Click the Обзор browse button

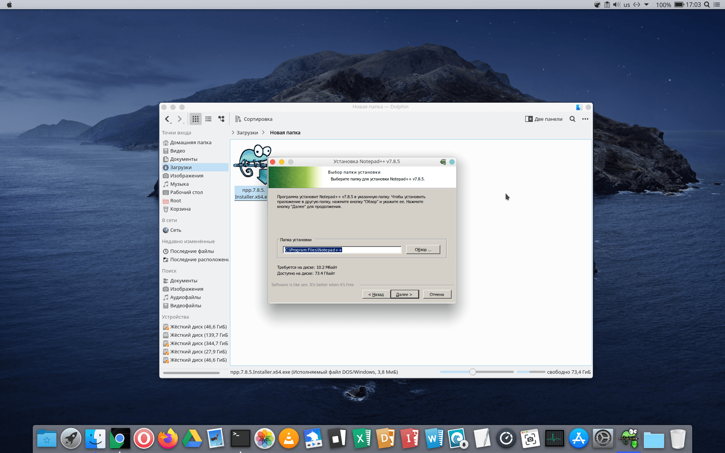423,250
